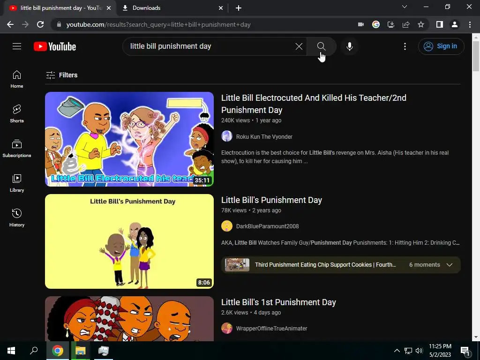
Task: Open Little Bill's 1st Punishment Day title
Action: 278,302
